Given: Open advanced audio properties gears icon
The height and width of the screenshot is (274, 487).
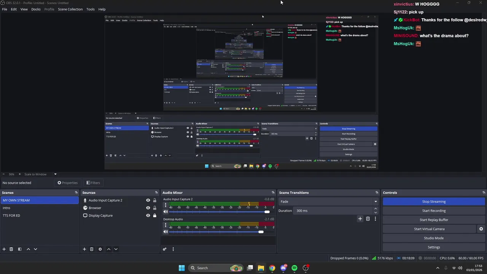Looking at the screenshot, I should (164, 249).
